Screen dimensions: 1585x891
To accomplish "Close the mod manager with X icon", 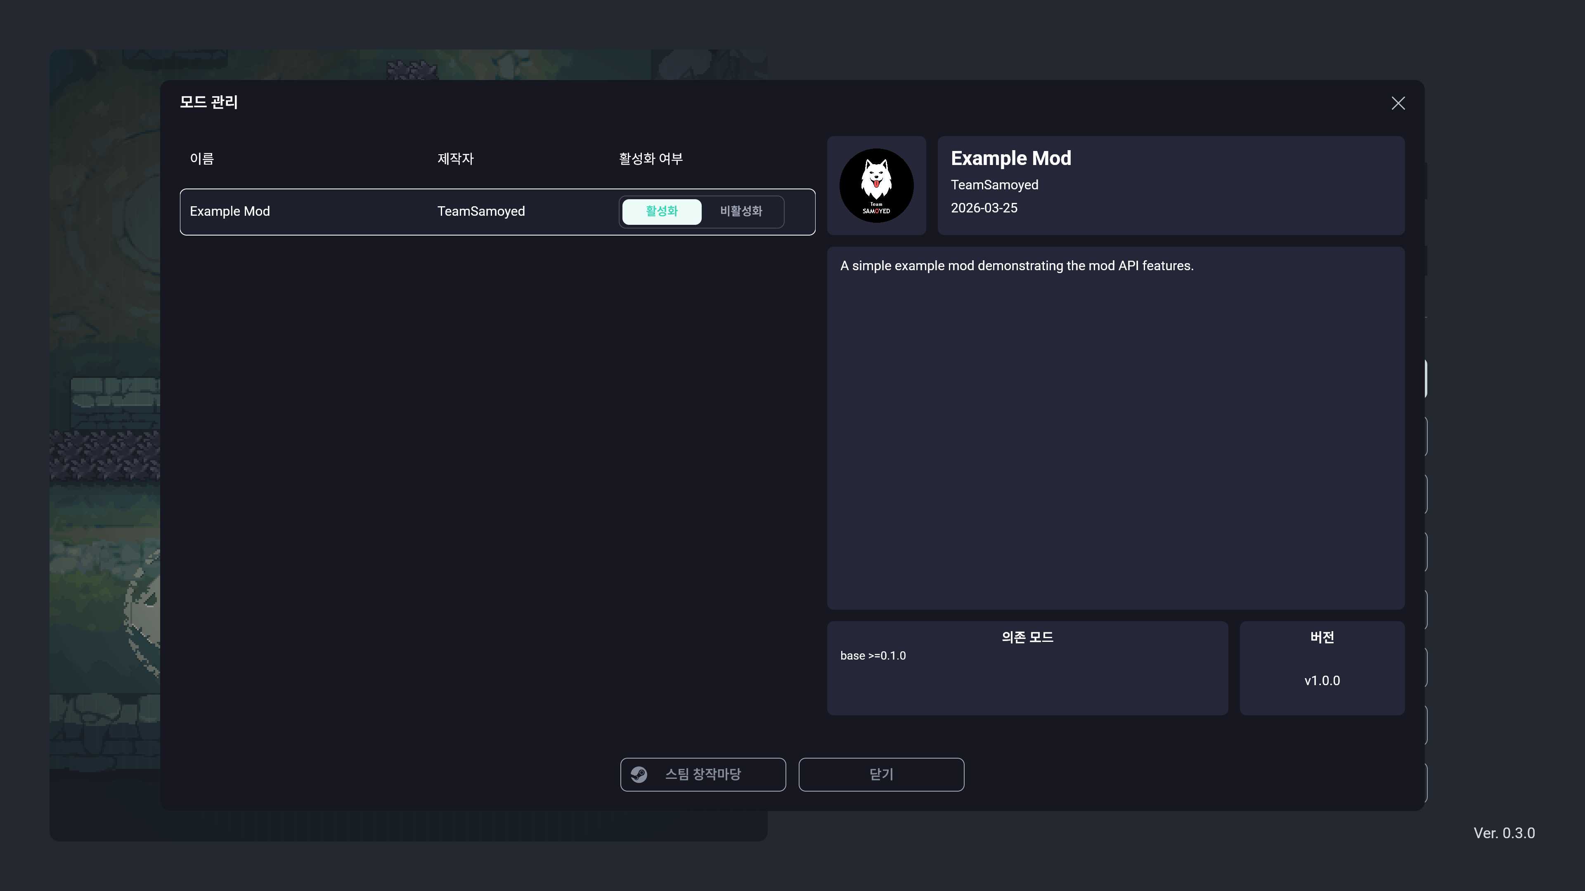I will pyautogui.click(x=1398, y=103).
